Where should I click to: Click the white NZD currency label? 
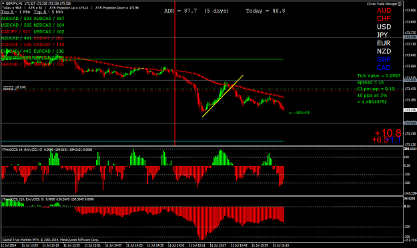click(384, 51)
